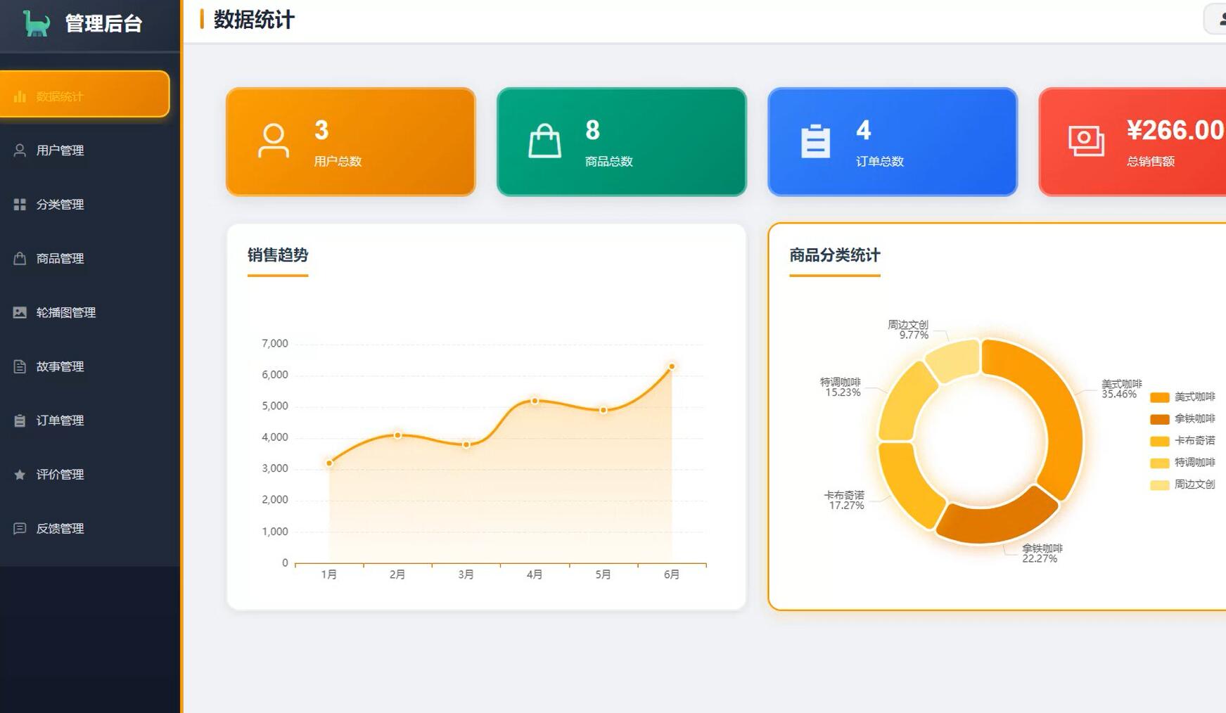Toggle the 周边文创 legend swatch

point(1159,484)
